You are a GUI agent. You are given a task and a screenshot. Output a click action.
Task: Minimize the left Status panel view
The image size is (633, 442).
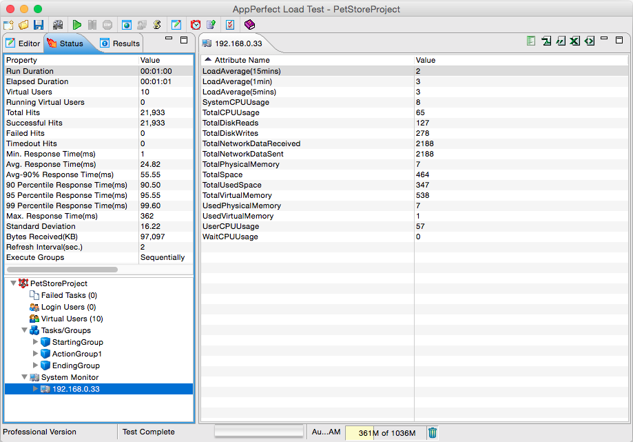click(169, 39)
